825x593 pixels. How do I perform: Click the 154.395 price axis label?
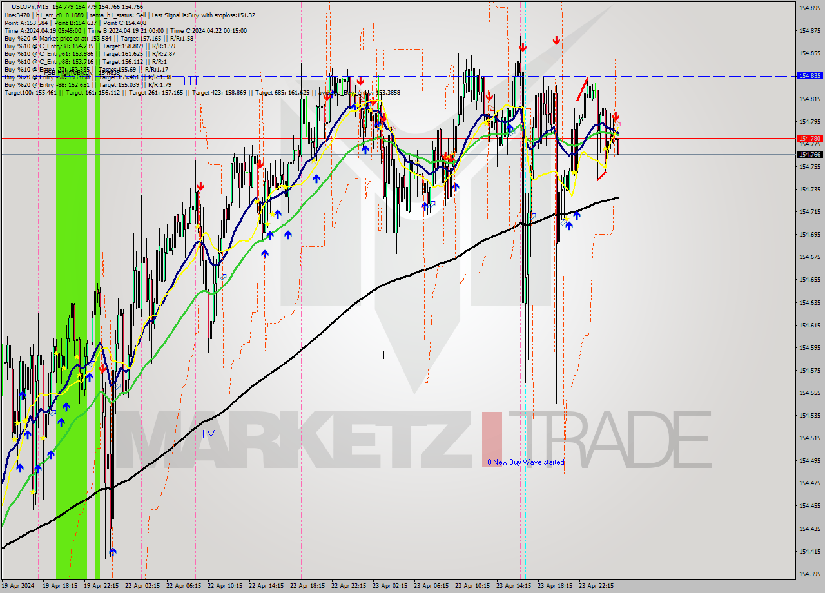pyautogui.click(x=810, y=574)
